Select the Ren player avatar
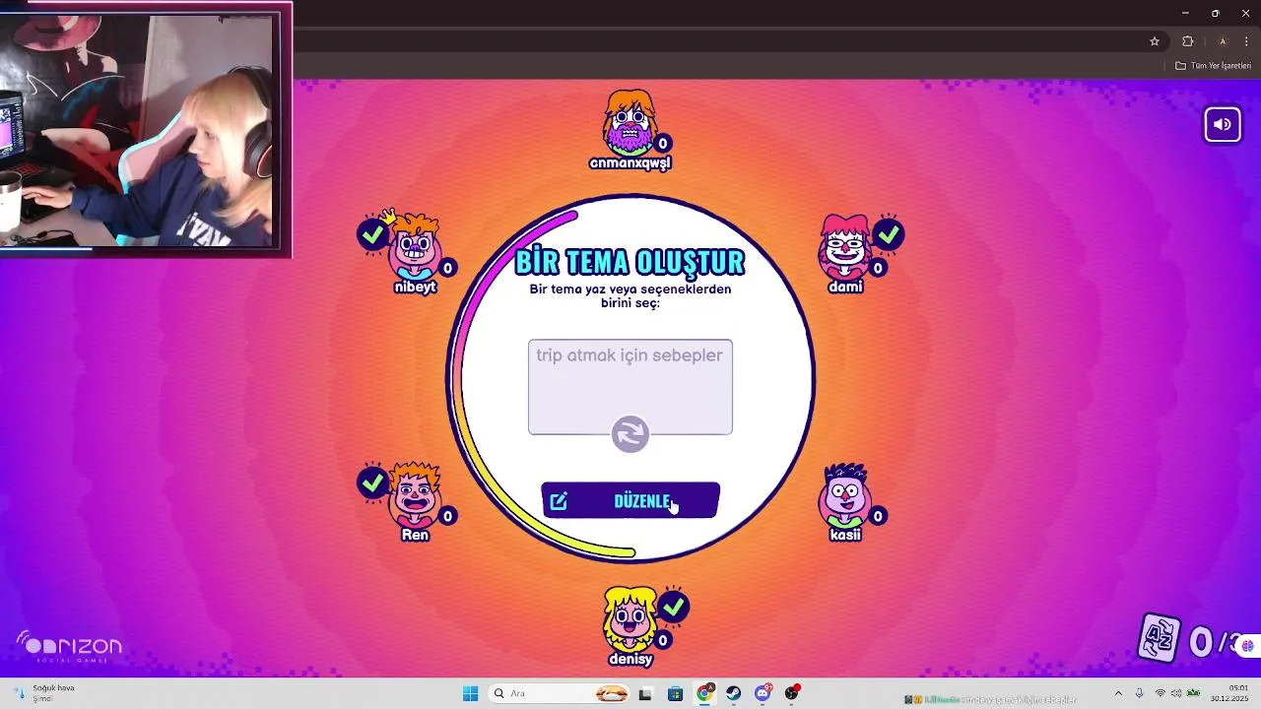This screenshot has width=1261, height=709. (x=415, y=495)
